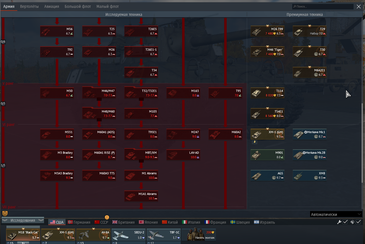
Task: Select the LAV-AD vehicle card
Action: point(183,155)
